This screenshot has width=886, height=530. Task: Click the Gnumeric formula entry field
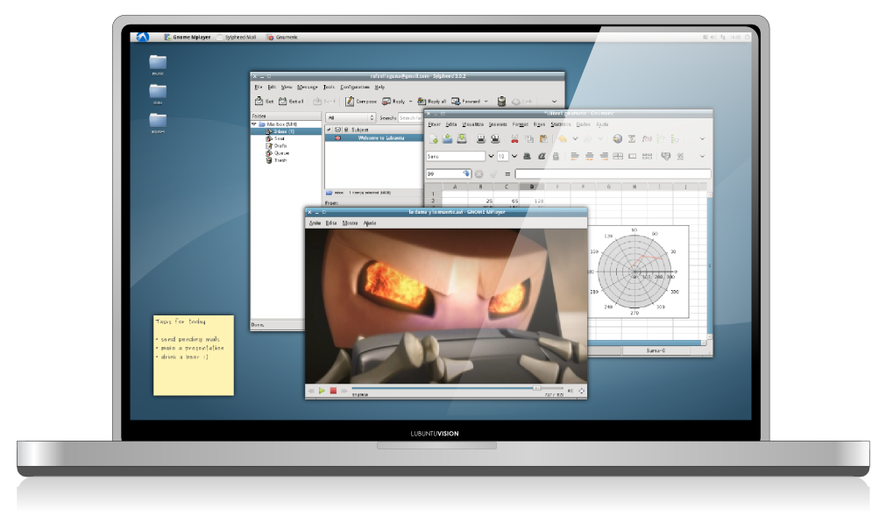tap(612, 174)
